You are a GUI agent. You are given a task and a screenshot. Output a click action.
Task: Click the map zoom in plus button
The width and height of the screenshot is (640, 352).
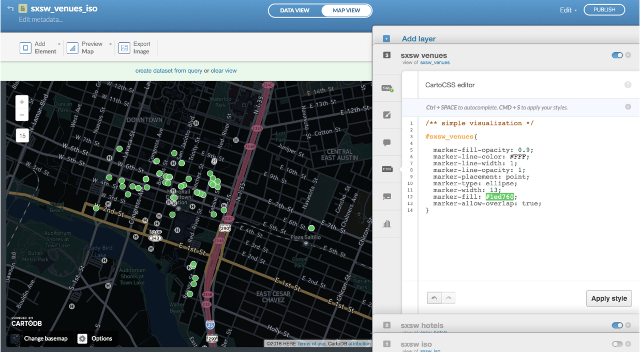pos(22,102)
